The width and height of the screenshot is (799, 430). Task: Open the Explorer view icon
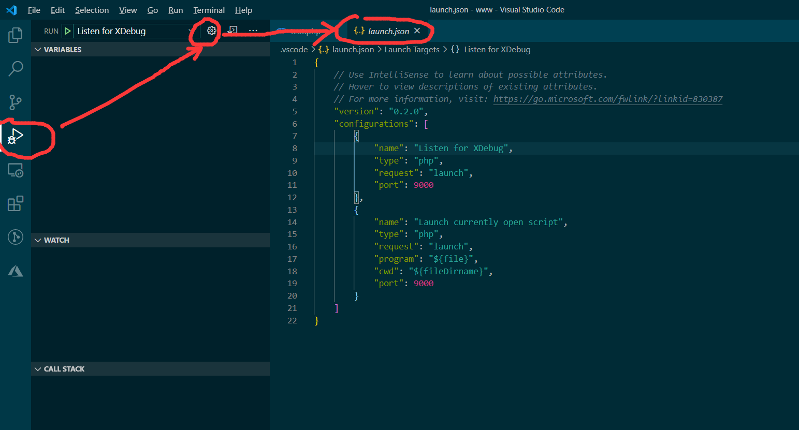coord(15,35)
